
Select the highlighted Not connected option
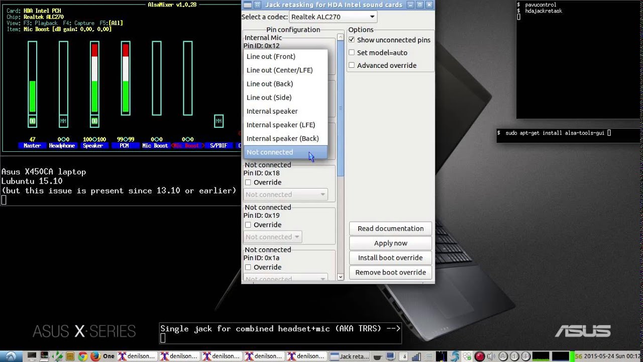285,152
